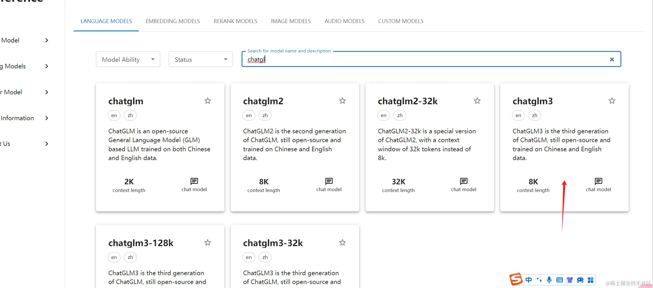
Task: Open the chatglm model card title
Action: point(126,101)
